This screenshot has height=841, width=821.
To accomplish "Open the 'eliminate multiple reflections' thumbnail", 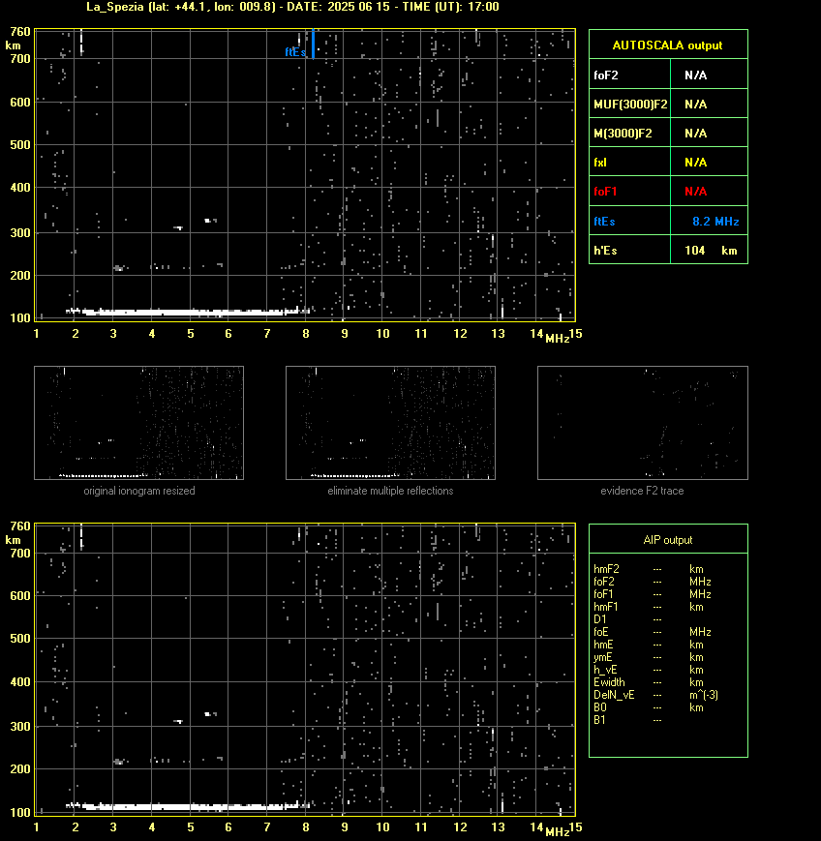I will [390, 423].
